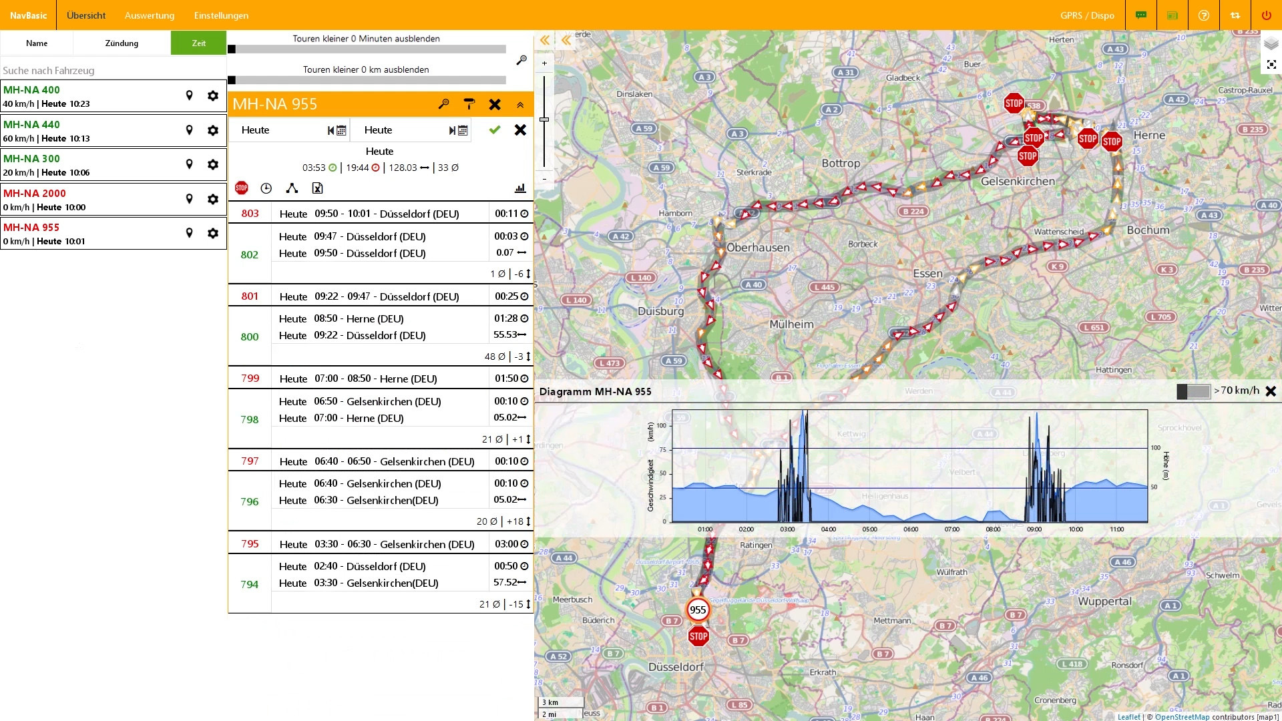Toggle the >70 km/h speed switch

[x=1193, y=392]
